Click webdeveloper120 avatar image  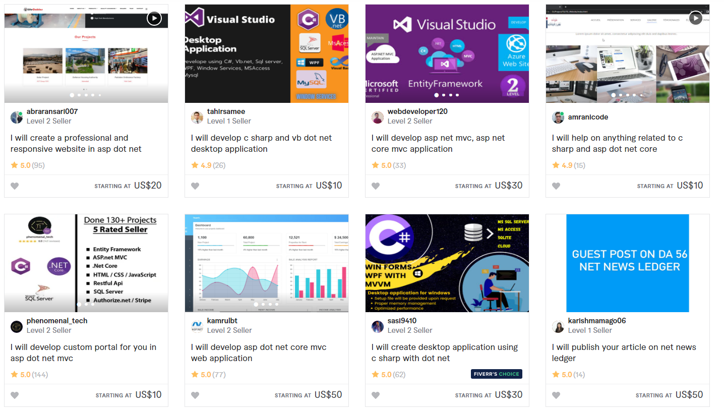(x=378, y=117)
